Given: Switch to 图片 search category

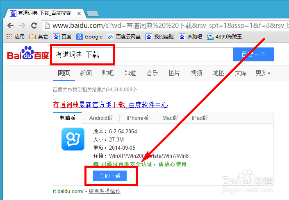Looking at the screenshot, I should tap(174, 73).
